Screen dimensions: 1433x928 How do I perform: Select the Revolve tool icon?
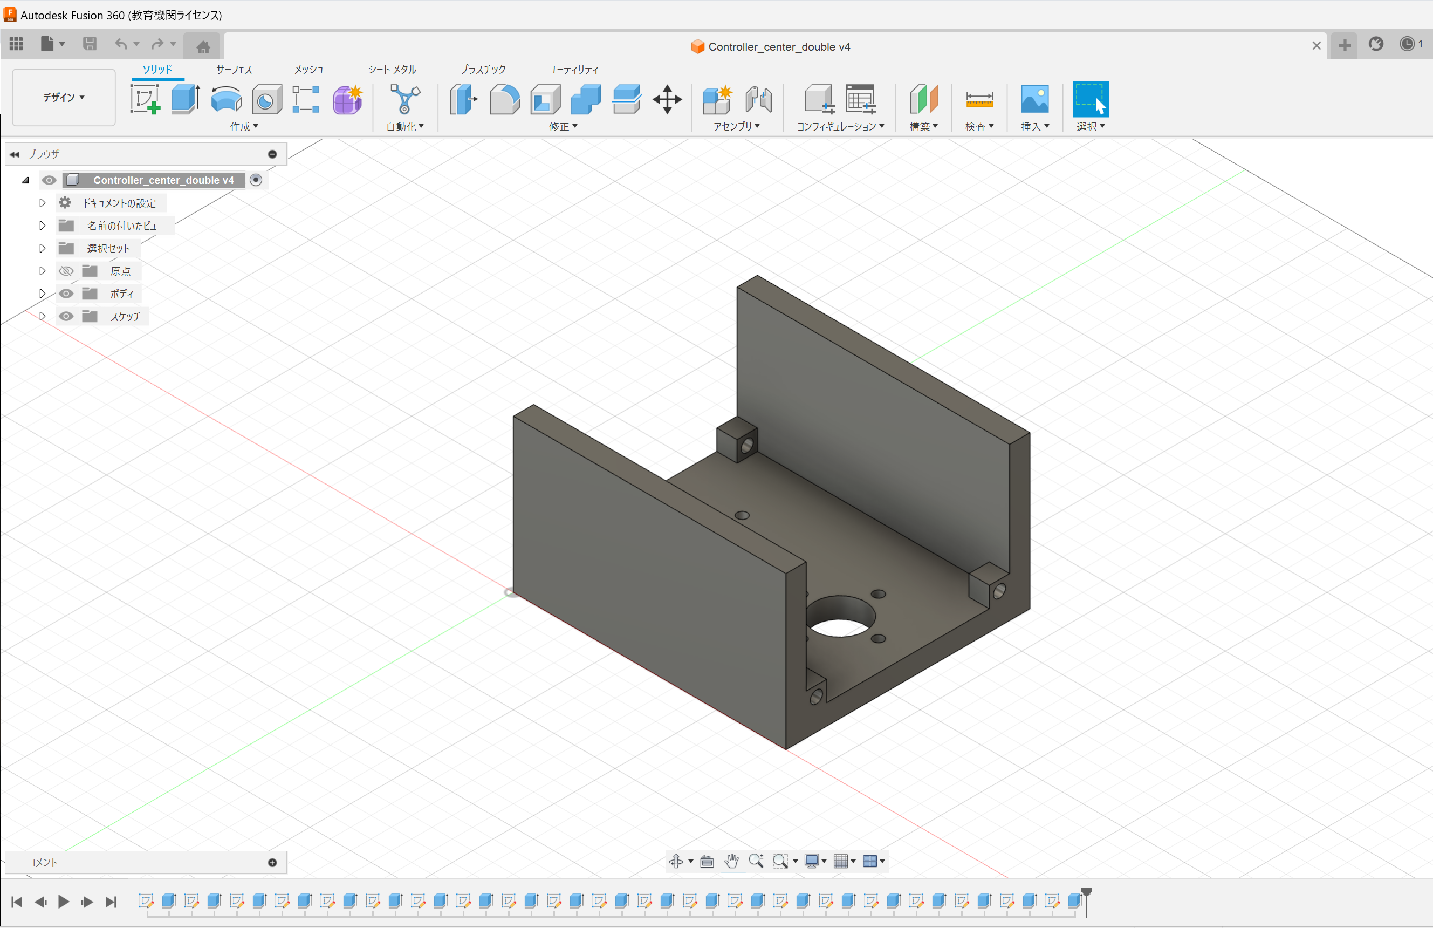pos(226,99)
